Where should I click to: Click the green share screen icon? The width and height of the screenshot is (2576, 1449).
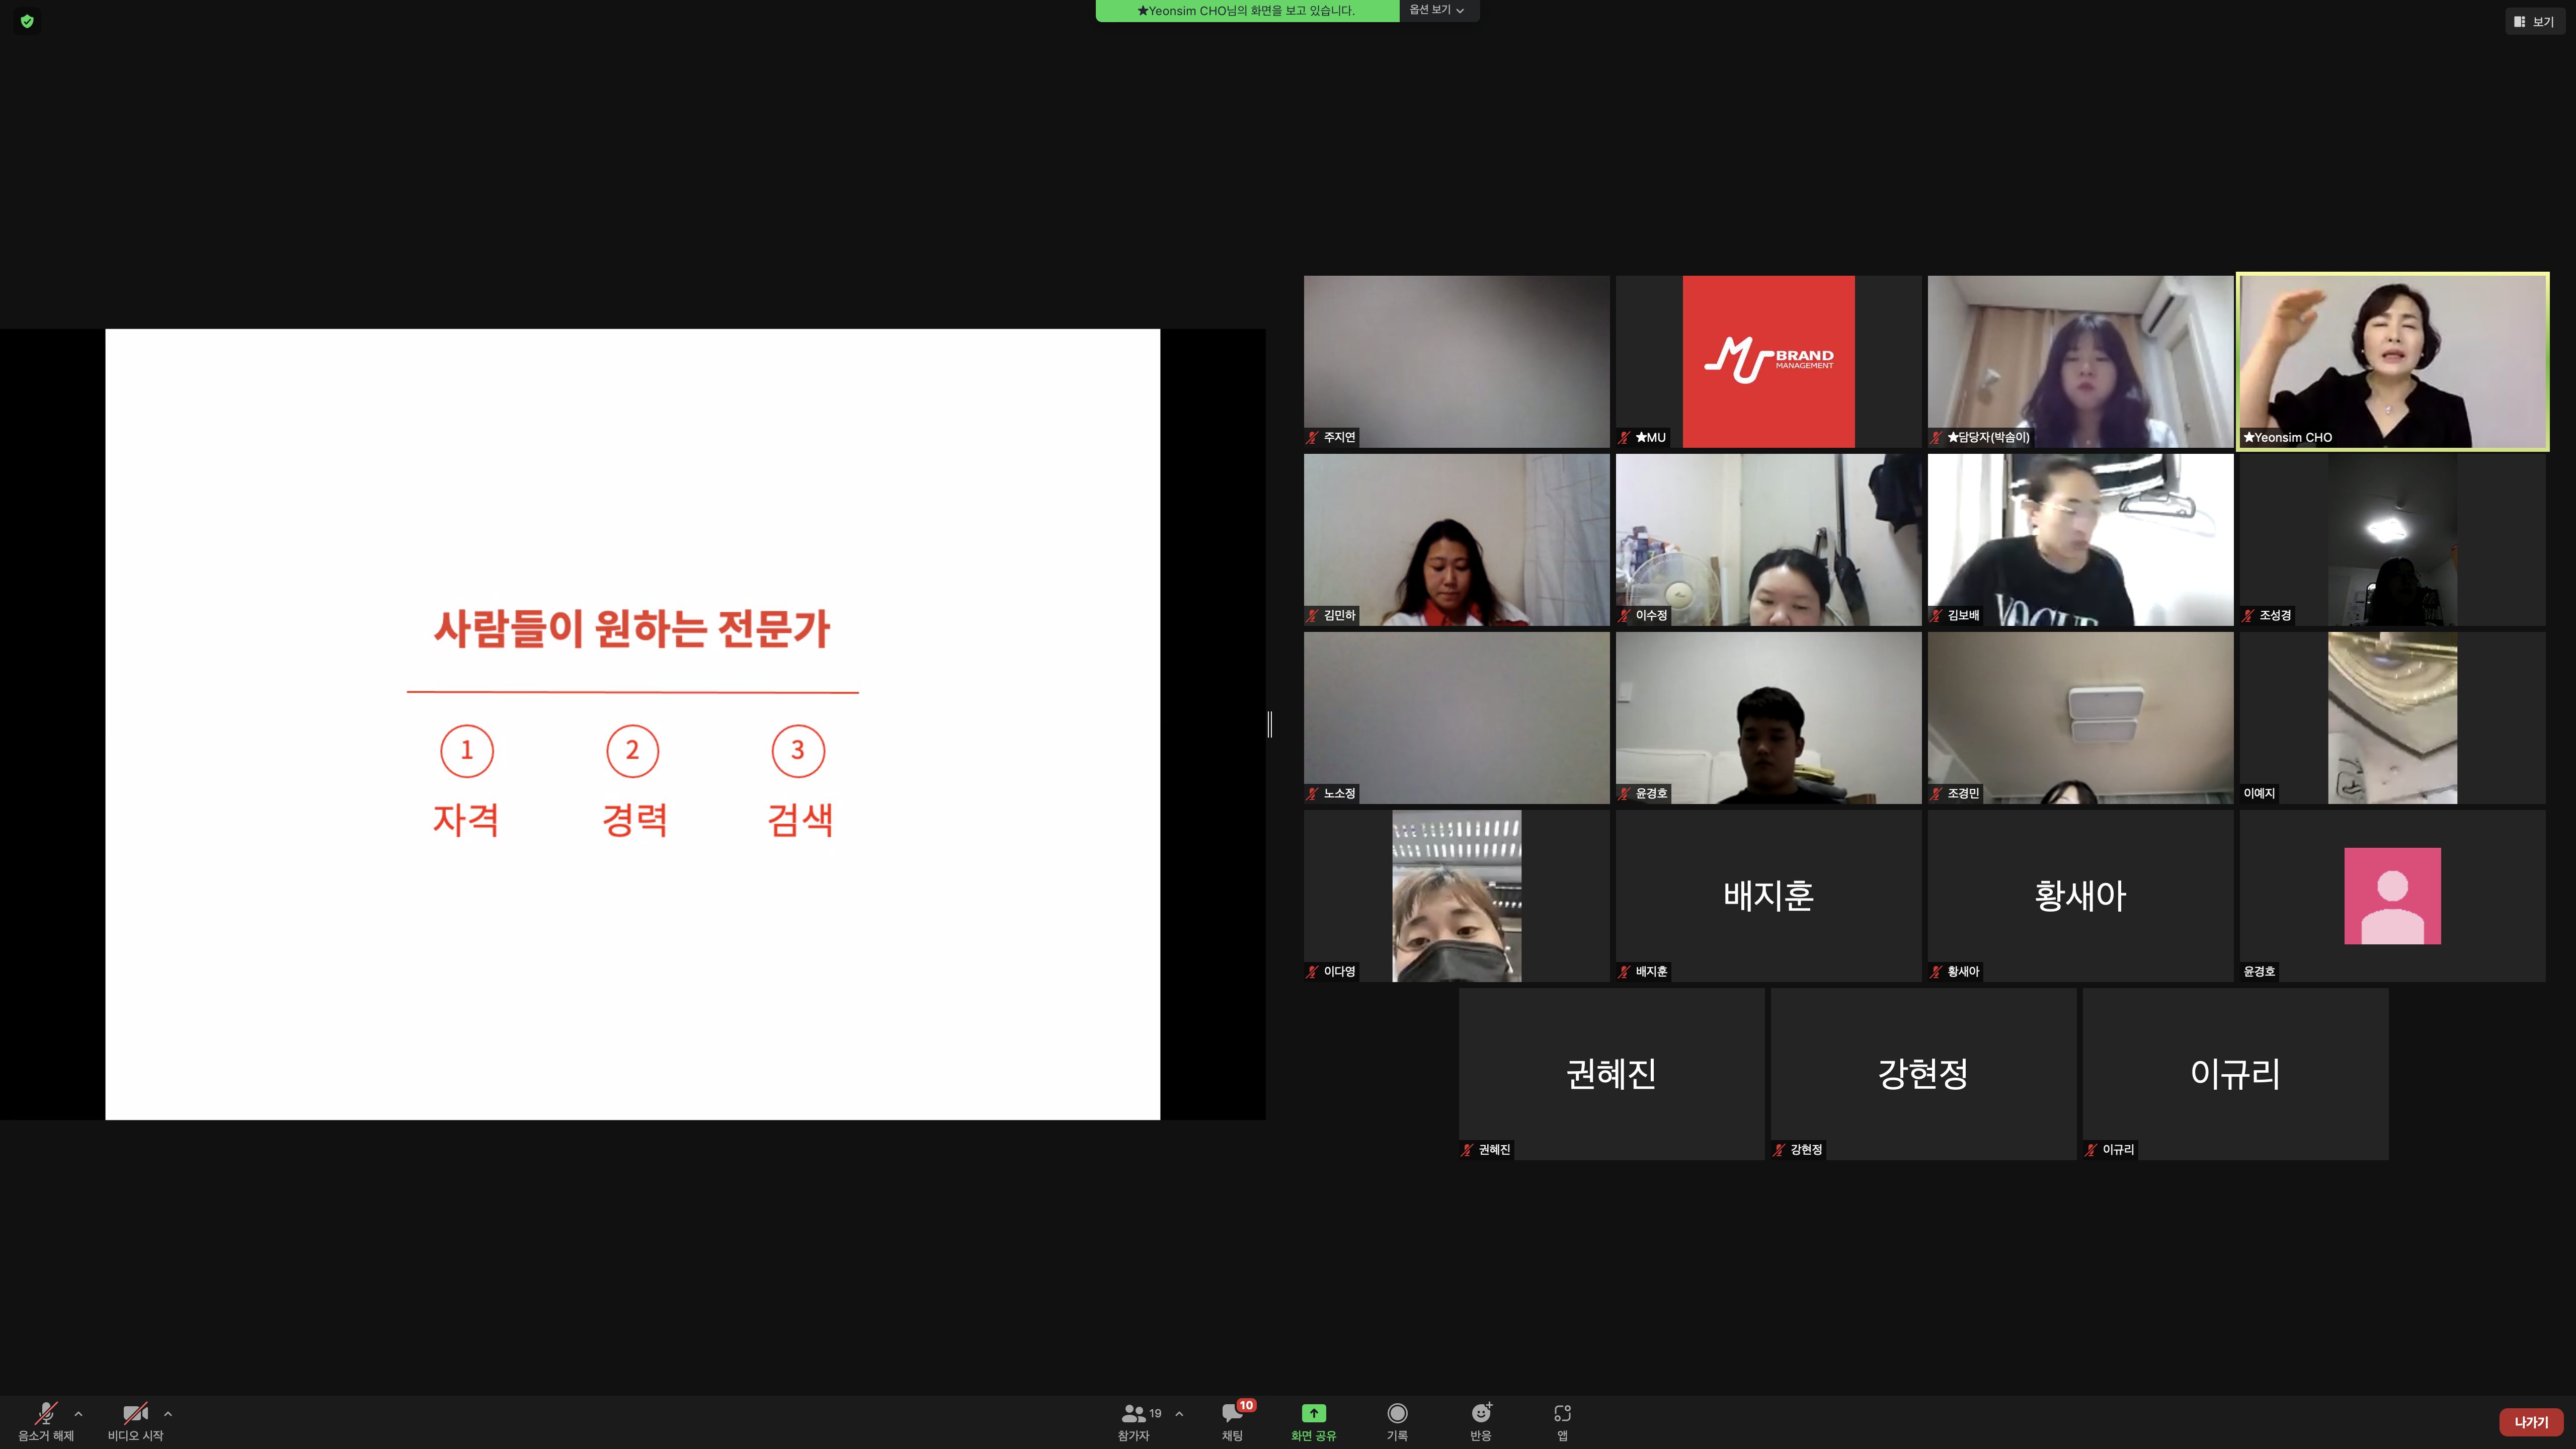(x=1313, y=1413)
